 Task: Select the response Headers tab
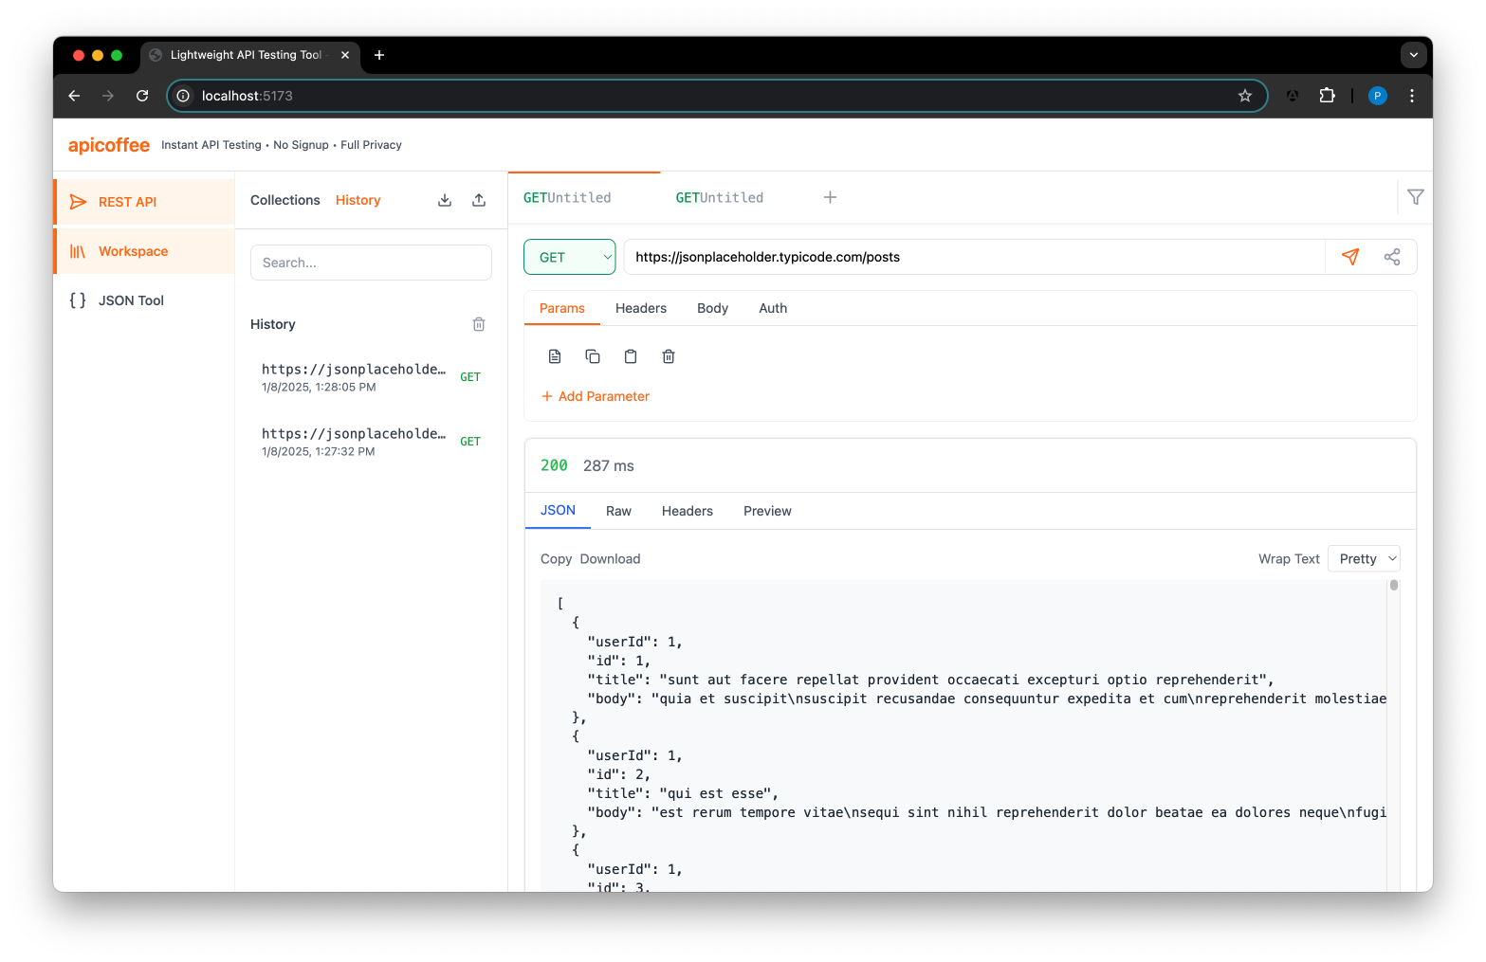pyautogui.click(x=688, y=511)
